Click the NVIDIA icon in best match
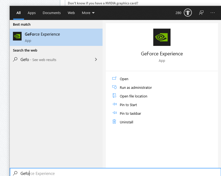221x176 pixels. [17, 36]
